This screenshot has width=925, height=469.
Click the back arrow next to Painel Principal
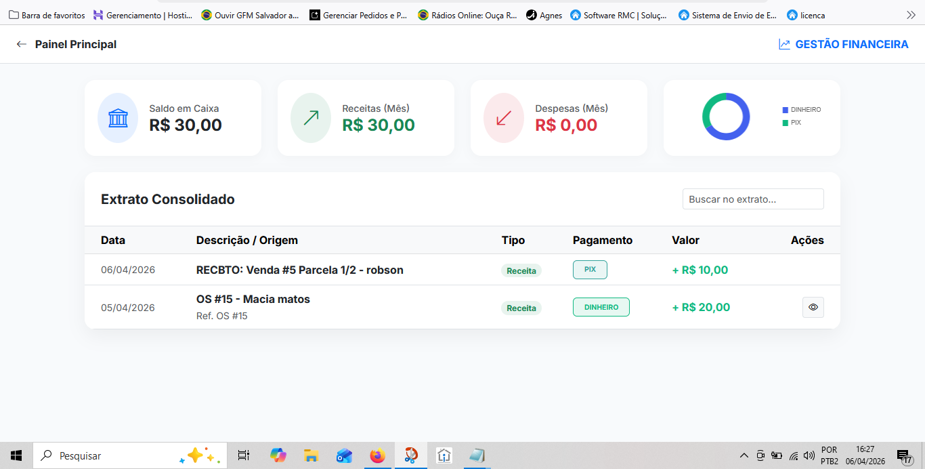coord(21,43)
